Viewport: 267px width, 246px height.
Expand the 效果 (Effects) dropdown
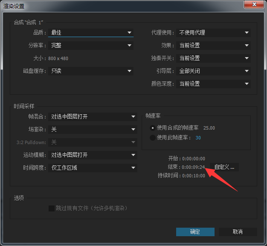214,45
